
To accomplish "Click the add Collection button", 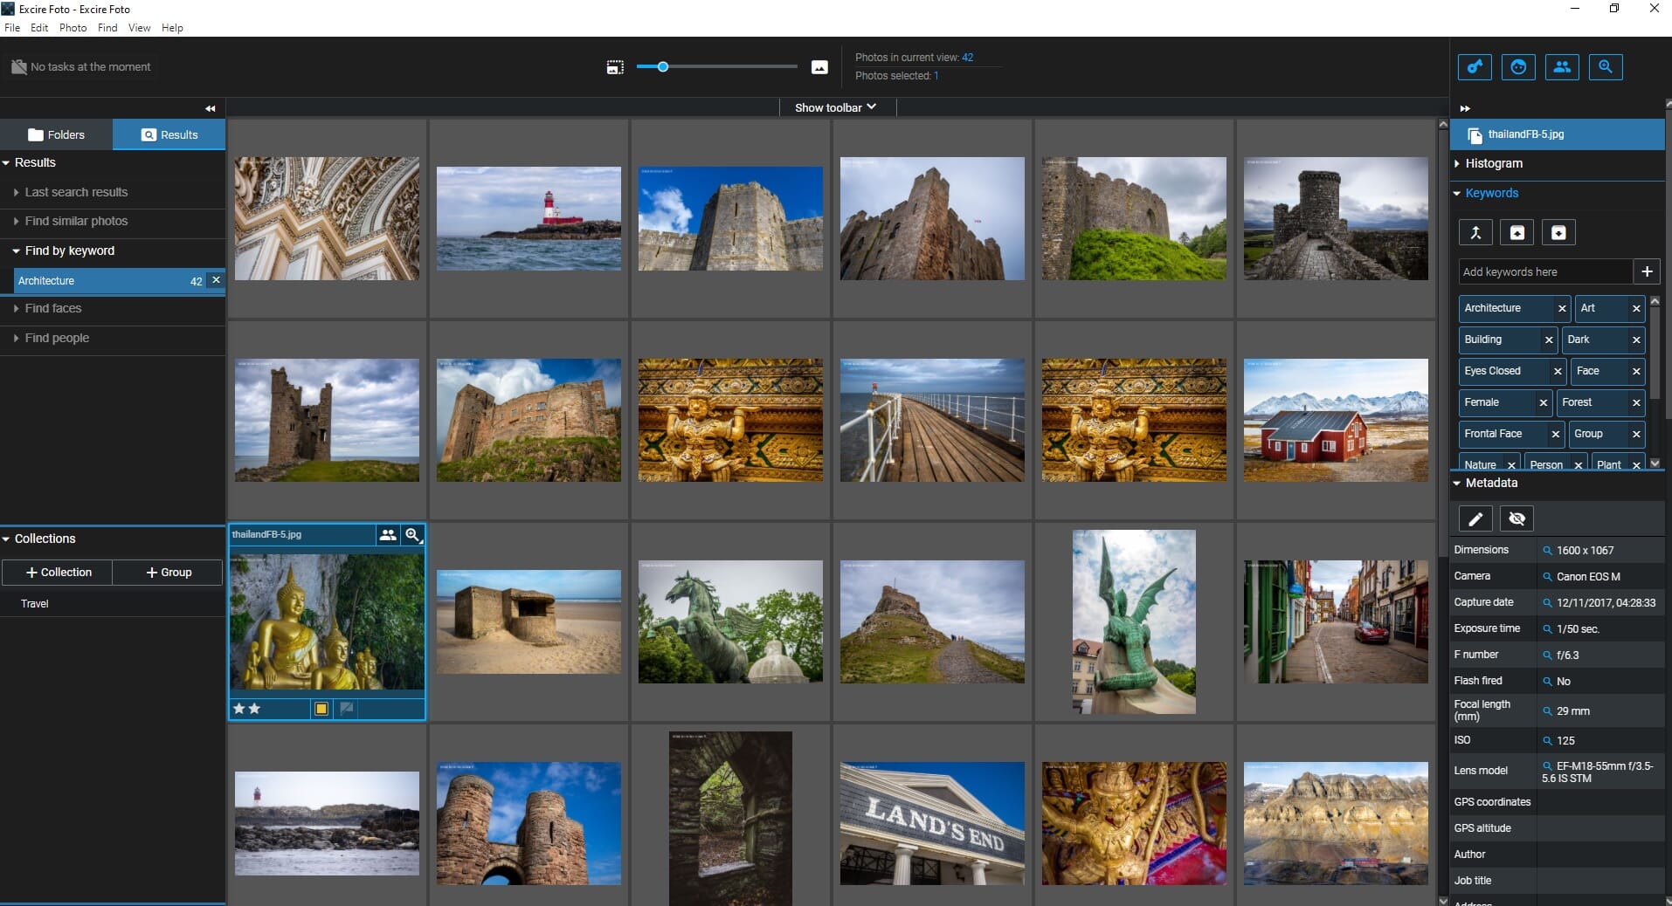I will [58, 572].
